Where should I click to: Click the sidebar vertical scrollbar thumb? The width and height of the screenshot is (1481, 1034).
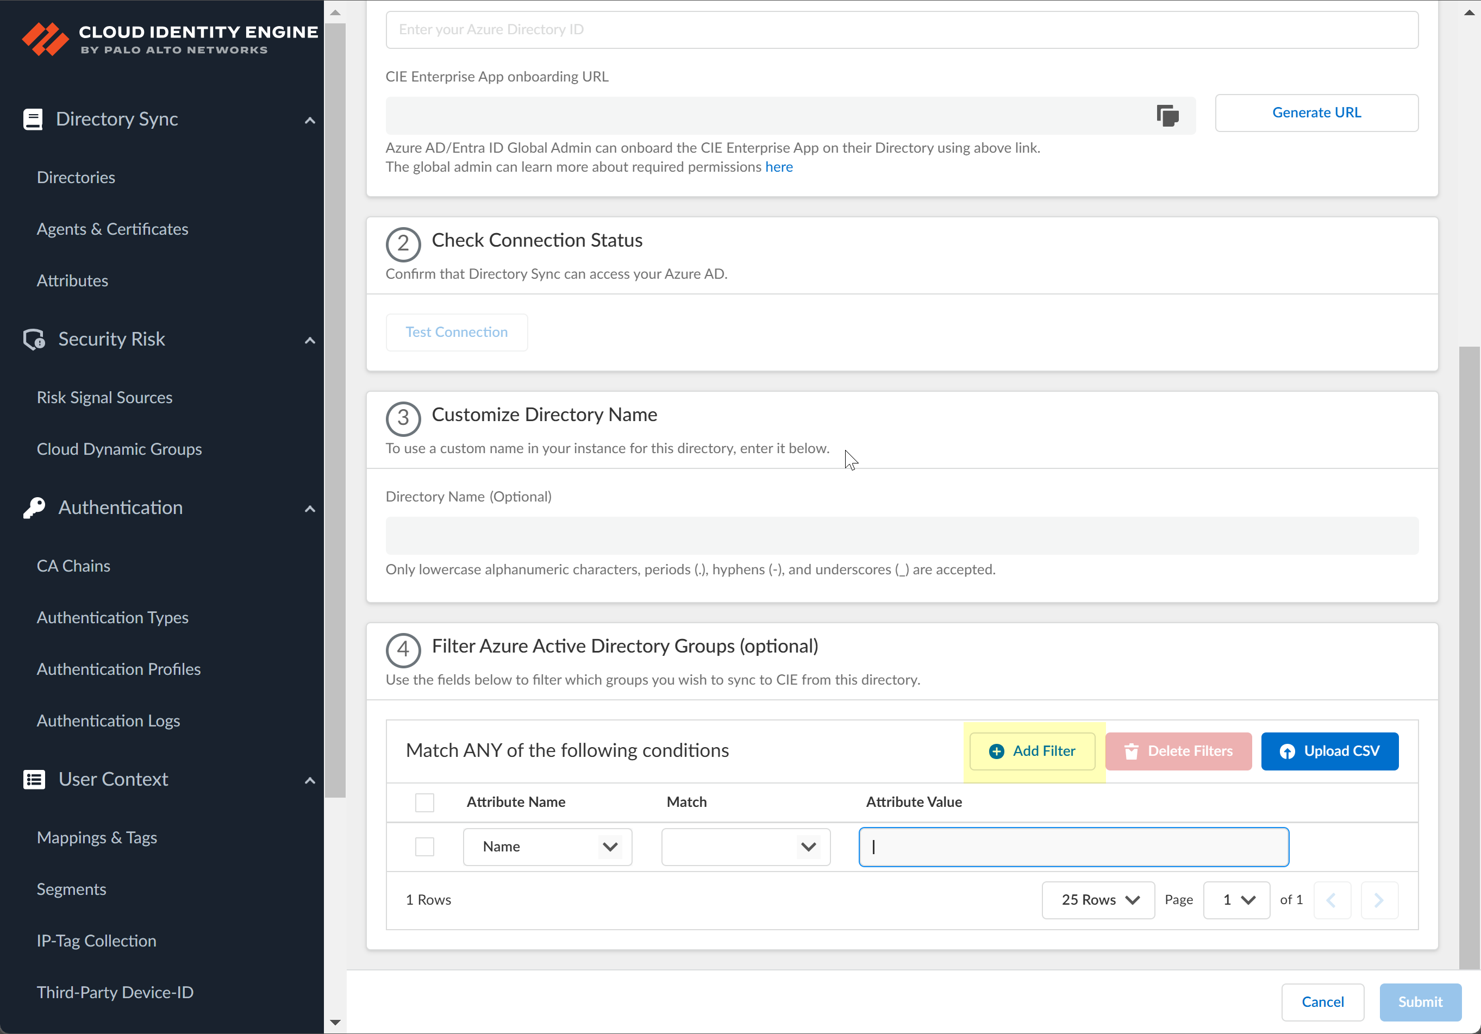tap(335, 410)
